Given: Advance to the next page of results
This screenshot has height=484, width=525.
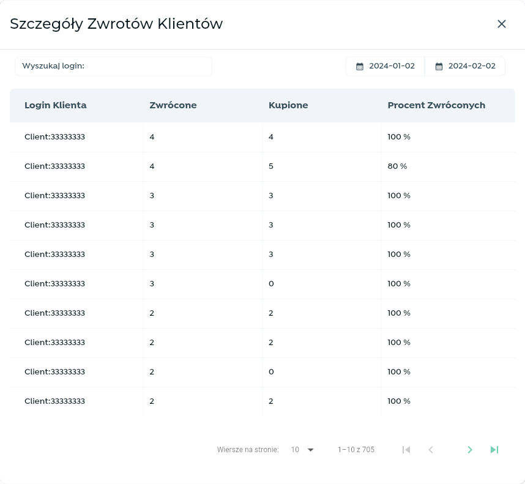Looking at the screenshot, I should point(470,450).
